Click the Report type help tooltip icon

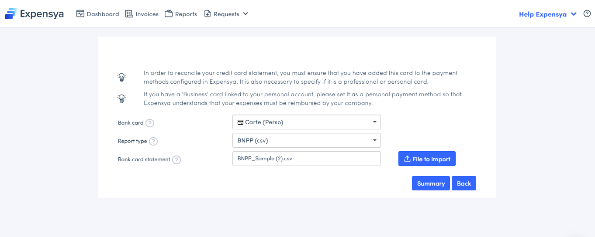tap(153, 141)
